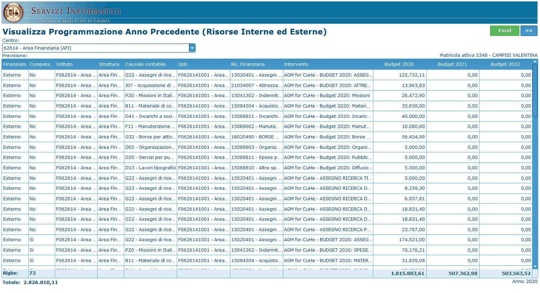Select cell 'AGM for CuHe - ASSEGNO RICERCA TI...'

tap(328, 178)
